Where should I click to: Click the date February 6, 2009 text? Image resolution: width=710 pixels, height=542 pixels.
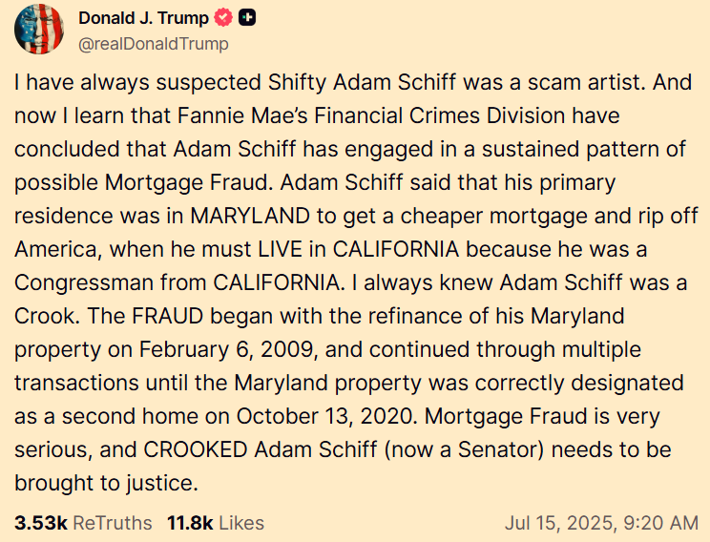click(x=226, y=350)
